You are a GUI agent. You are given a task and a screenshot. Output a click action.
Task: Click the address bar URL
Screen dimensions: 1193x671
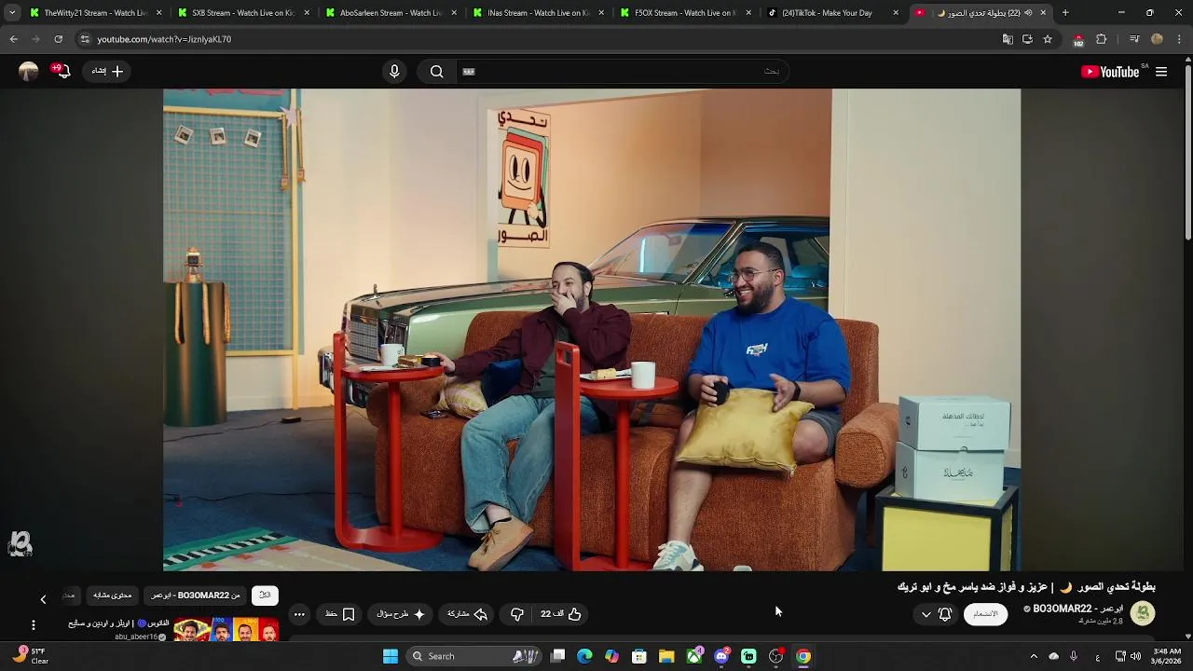pos(164,39)
